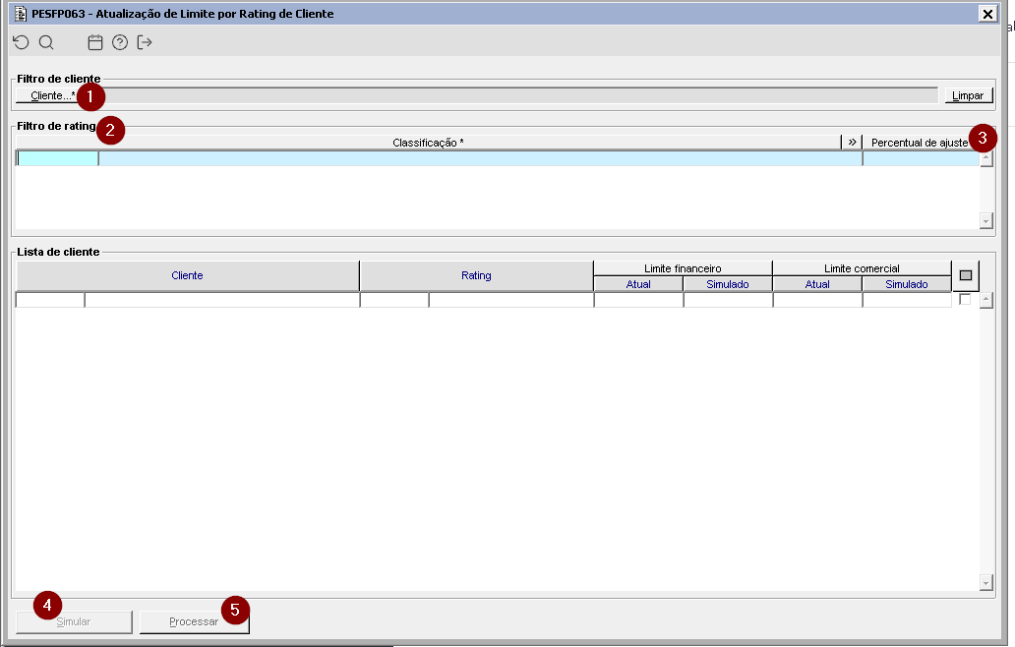
Task: Open the search magnifier toolbar icon
Action: point(46,42)
